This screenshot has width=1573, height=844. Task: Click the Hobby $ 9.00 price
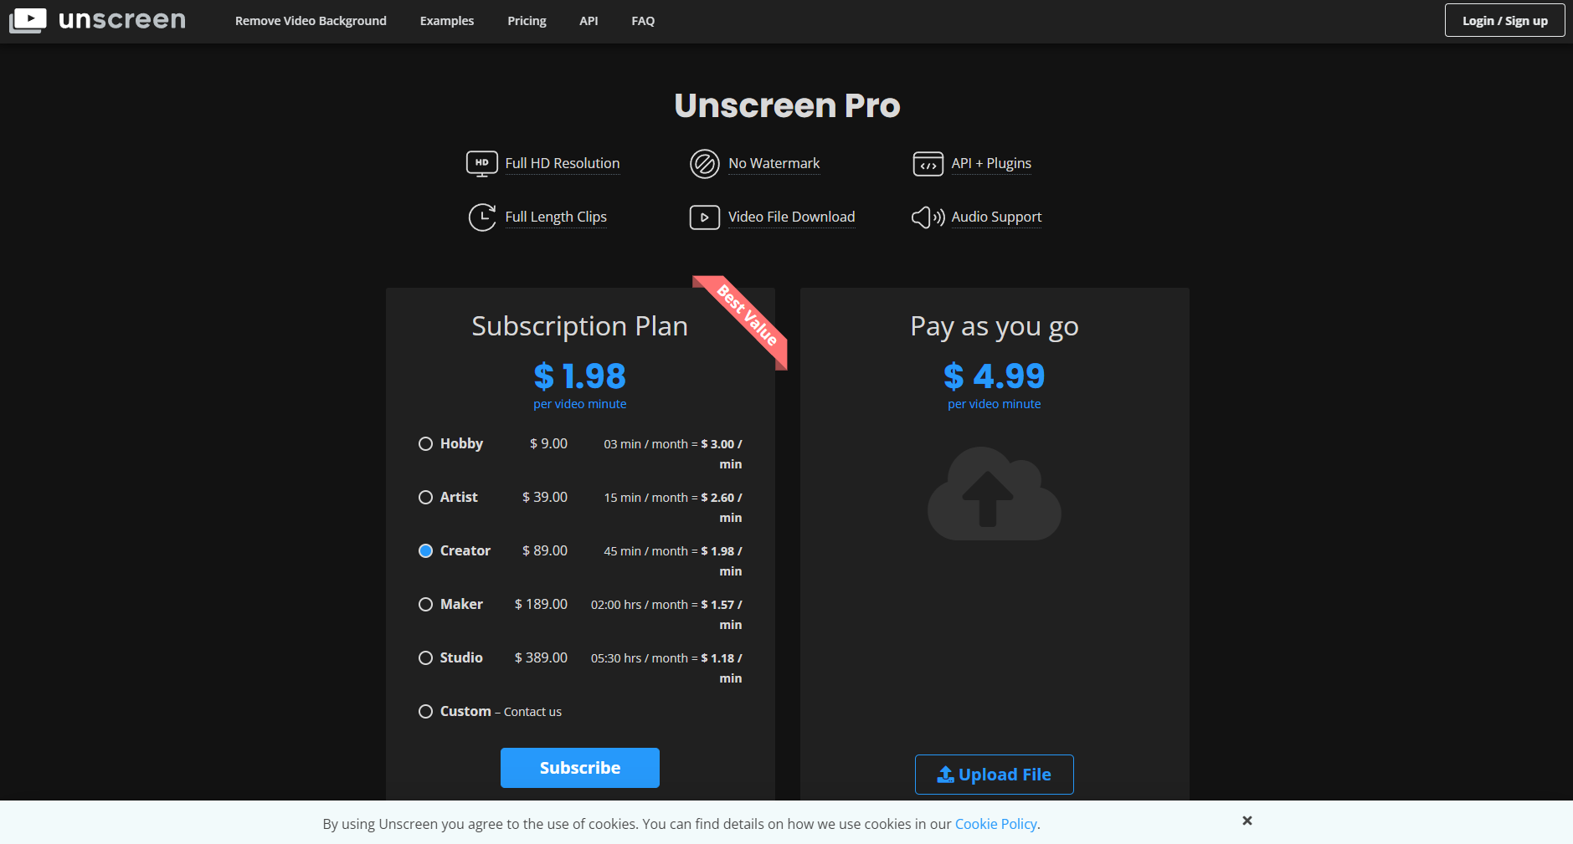(548, 443)
